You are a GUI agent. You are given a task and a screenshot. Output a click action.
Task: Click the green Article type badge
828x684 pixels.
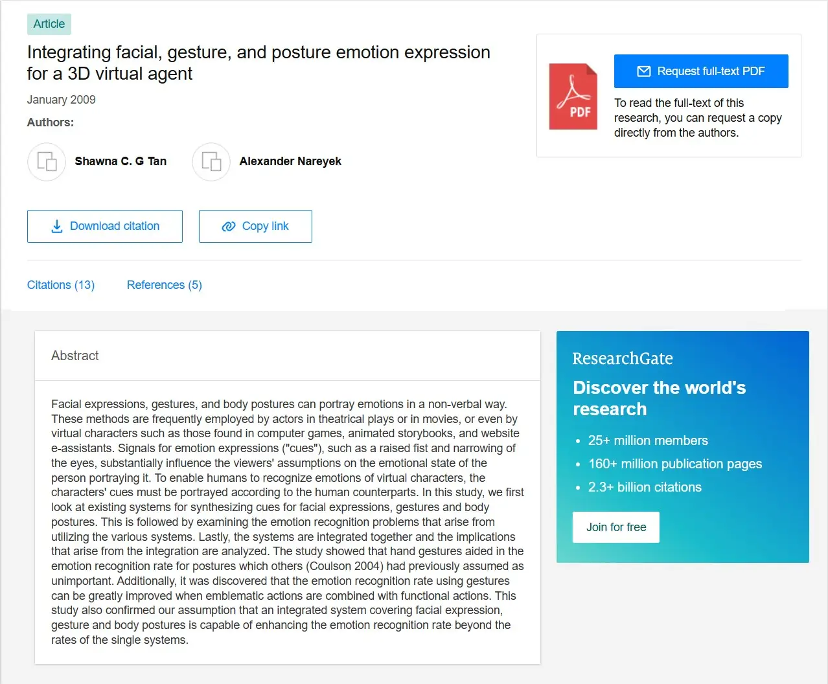(49, 24)
